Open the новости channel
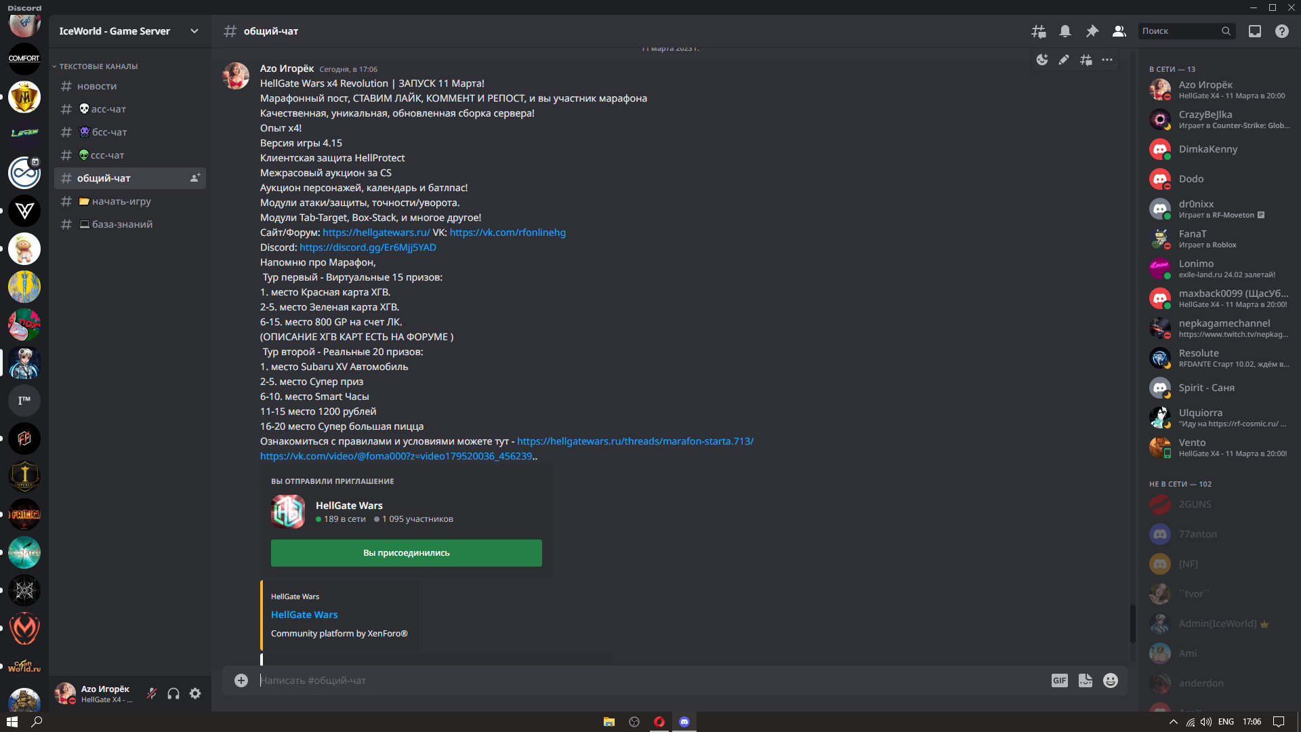This screenshot has height=732, width=1301. pos(130,86)
